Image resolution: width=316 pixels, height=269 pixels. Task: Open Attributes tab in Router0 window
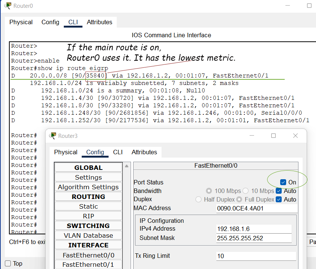tap(99, 22)
